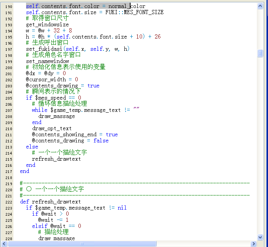The width and height of the screenshot is (268, 247).
Task: Click the horizontal scrollbar right arrow
Action: [253, 244]
